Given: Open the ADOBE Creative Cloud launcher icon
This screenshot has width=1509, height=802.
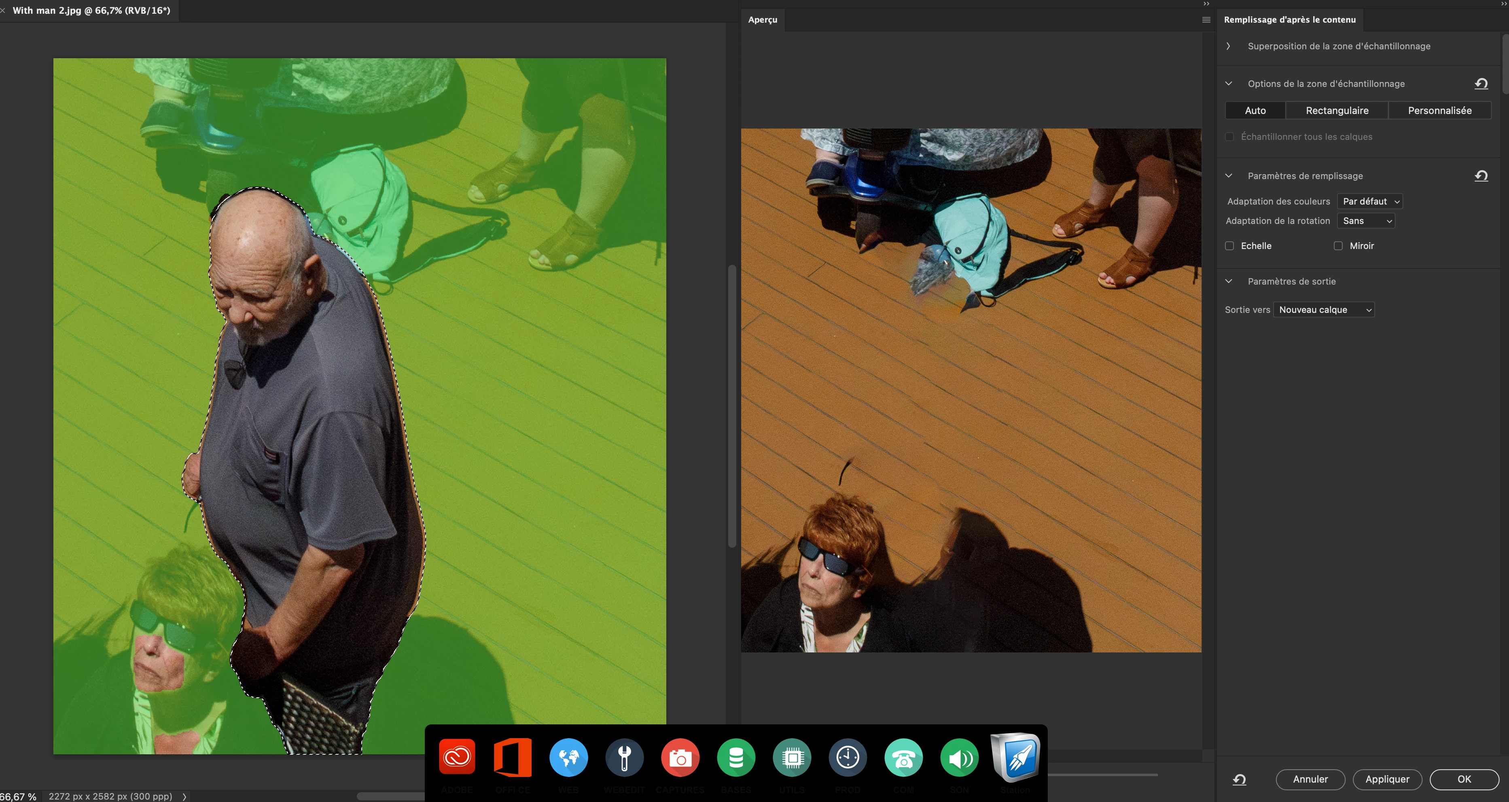Looking at the screenshot, I should click(x=457, y=758).
